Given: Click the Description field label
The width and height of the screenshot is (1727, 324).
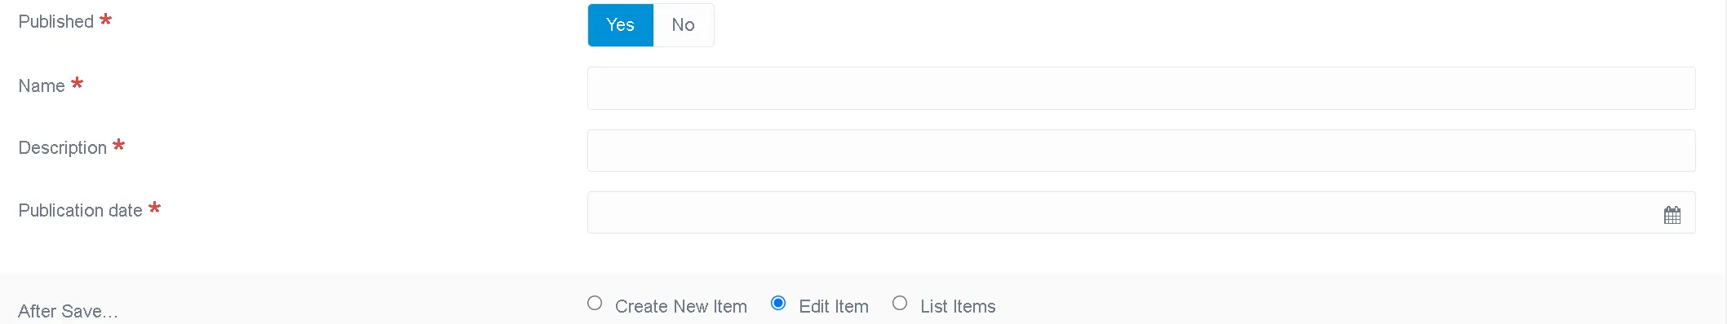Looking at the screenshot, I should tap(63, 148).
